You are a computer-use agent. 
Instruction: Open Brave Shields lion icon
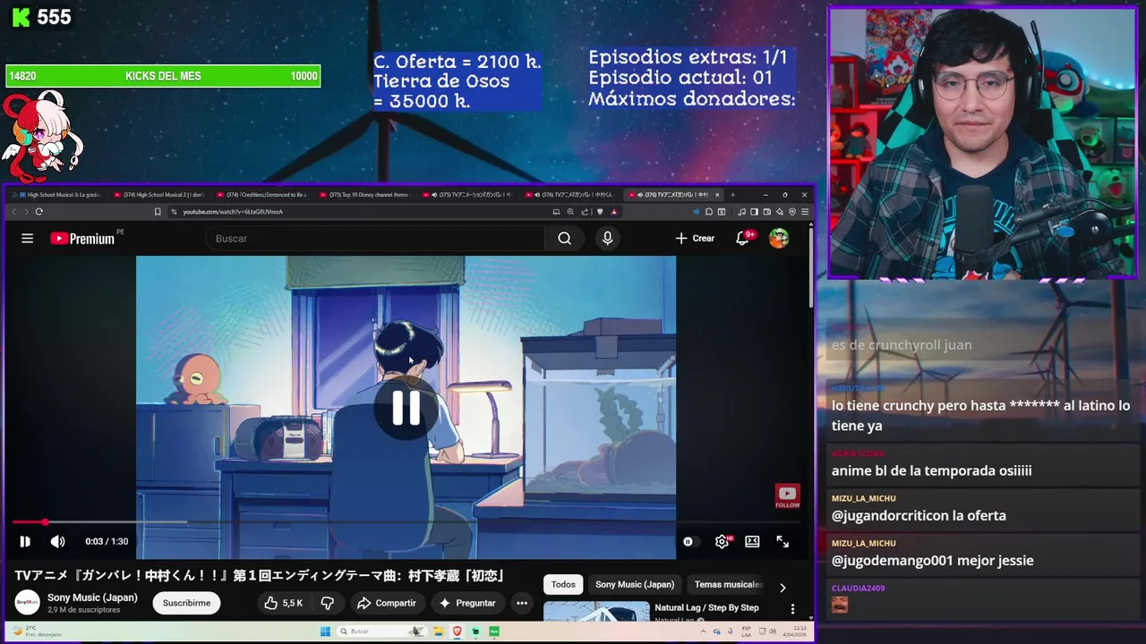coord(600,212)
